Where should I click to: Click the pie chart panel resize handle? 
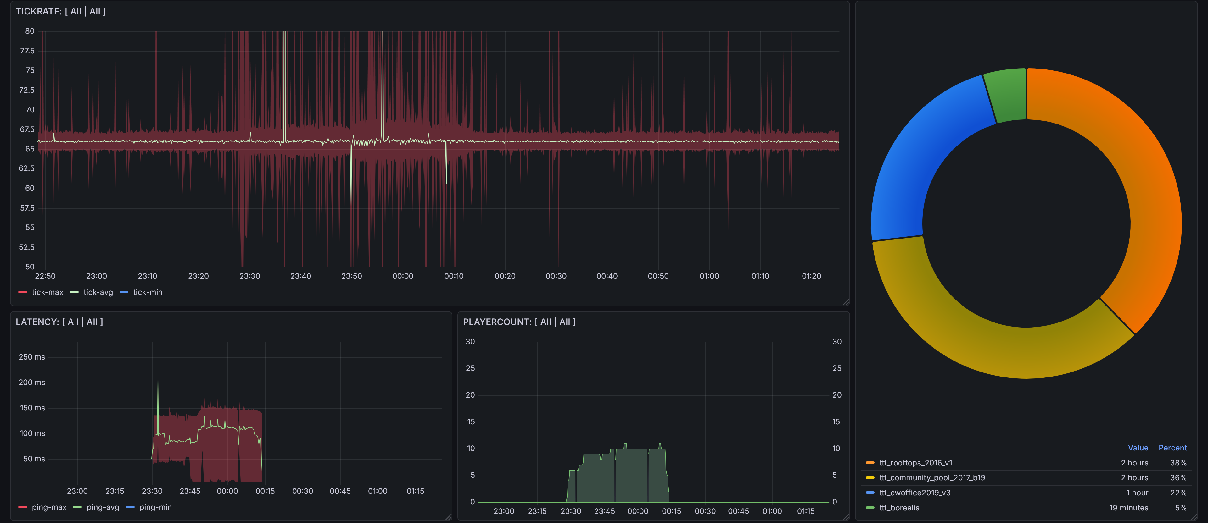pyautogui.click(x=1194, y=517)
